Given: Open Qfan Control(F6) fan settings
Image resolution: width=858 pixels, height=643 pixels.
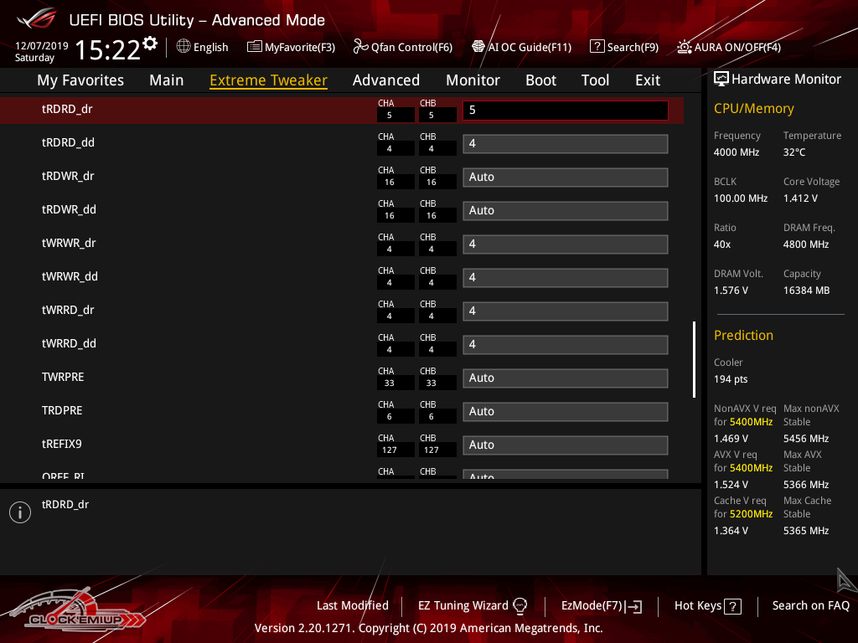Looking at the screenshot, I should tap(403, 47).
